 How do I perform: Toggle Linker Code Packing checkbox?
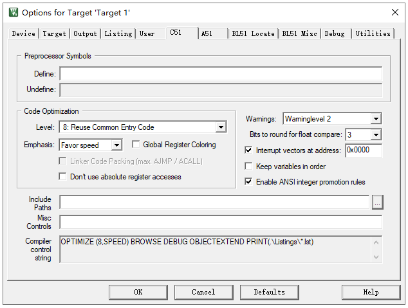coord(62,161)
